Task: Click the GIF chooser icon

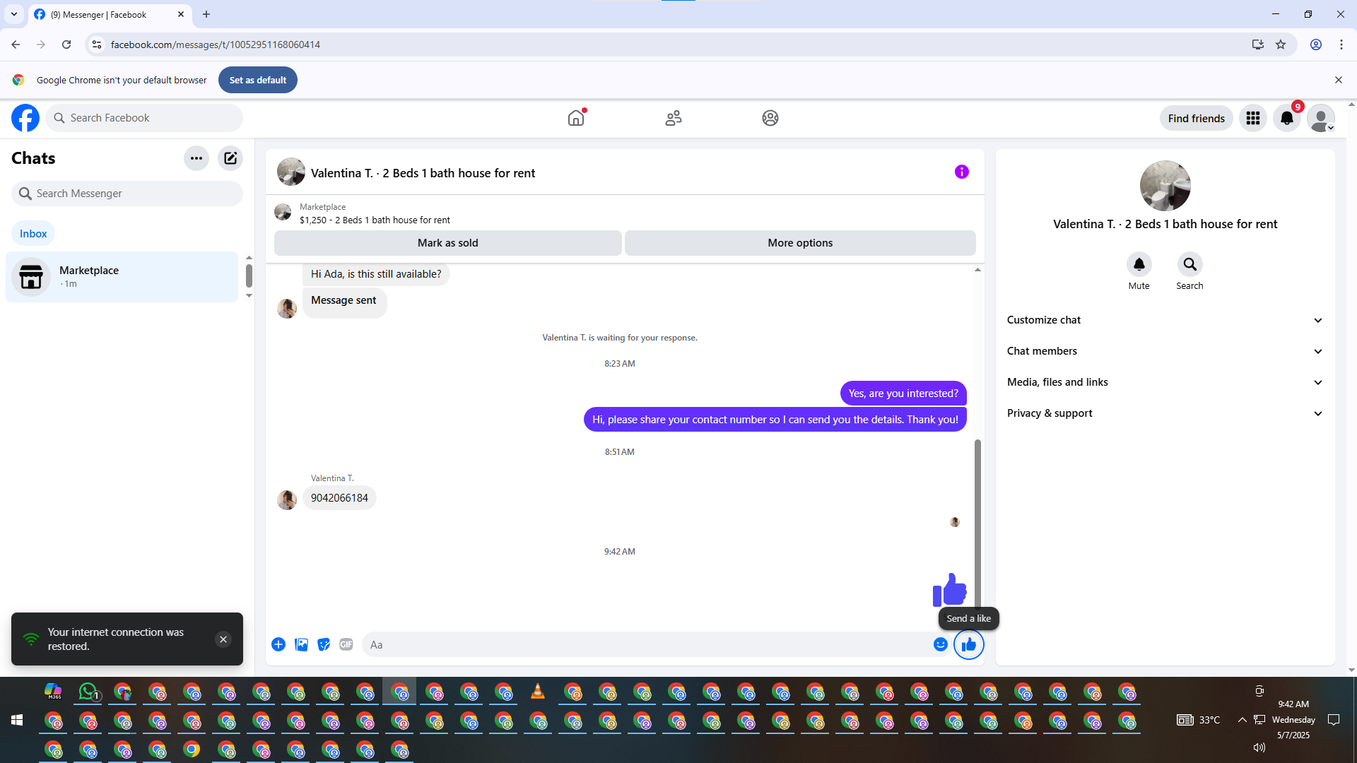Action: pos(346,644)
